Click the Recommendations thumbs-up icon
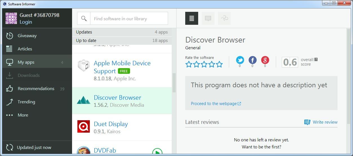353x156 pixels. [x=10, y=89]
